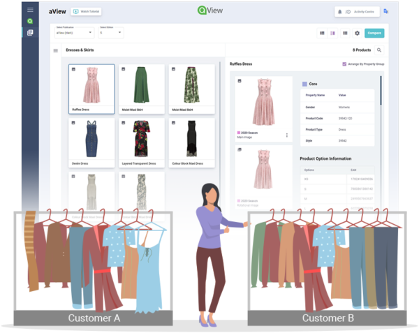The width and height of the screenshot is (419, 333).
Task: Click the card icon on Ruffles Dress tile
Action: (73, 69)
